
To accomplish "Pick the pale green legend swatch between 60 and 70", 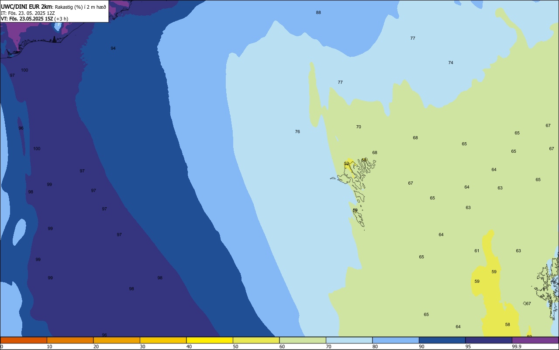I will click(x=303, y=340).
